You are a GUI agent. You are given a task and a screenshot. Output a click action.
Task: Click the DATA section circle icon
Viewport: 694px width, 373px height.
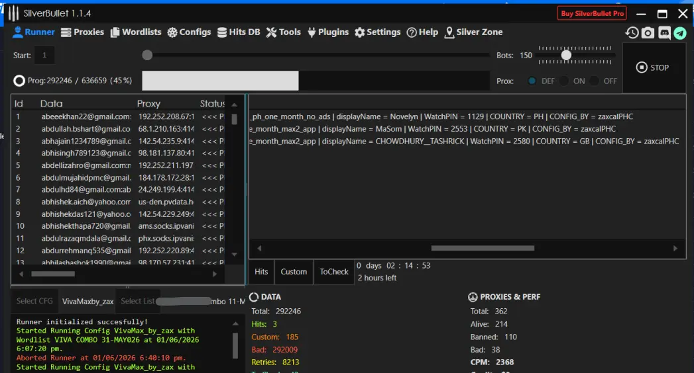click(x=254, y=297)
